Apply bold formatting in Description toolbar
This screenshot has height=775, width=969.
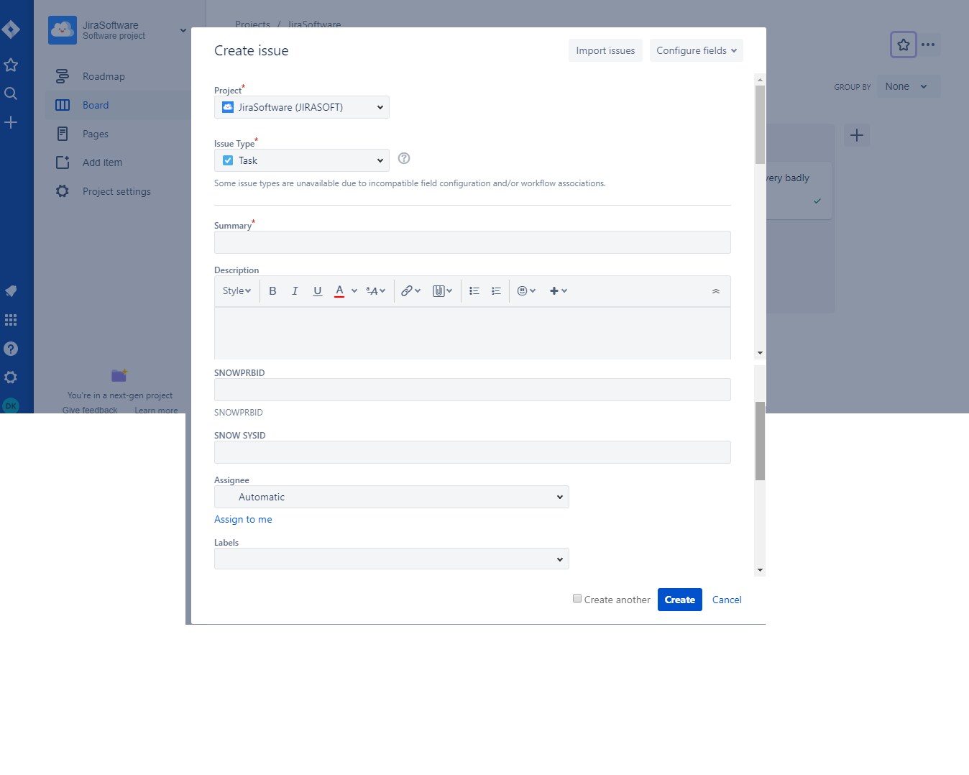coord(272,291)
